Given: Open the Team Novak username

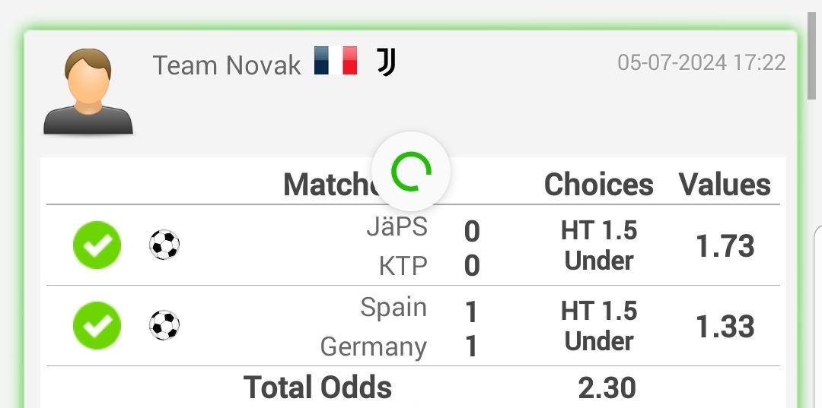Looking at the screenshot, I should pos(227,65).
